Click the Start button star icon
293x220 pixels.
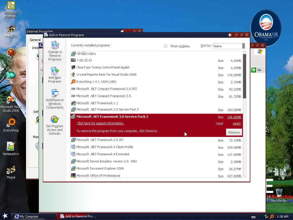coord(5,216)
